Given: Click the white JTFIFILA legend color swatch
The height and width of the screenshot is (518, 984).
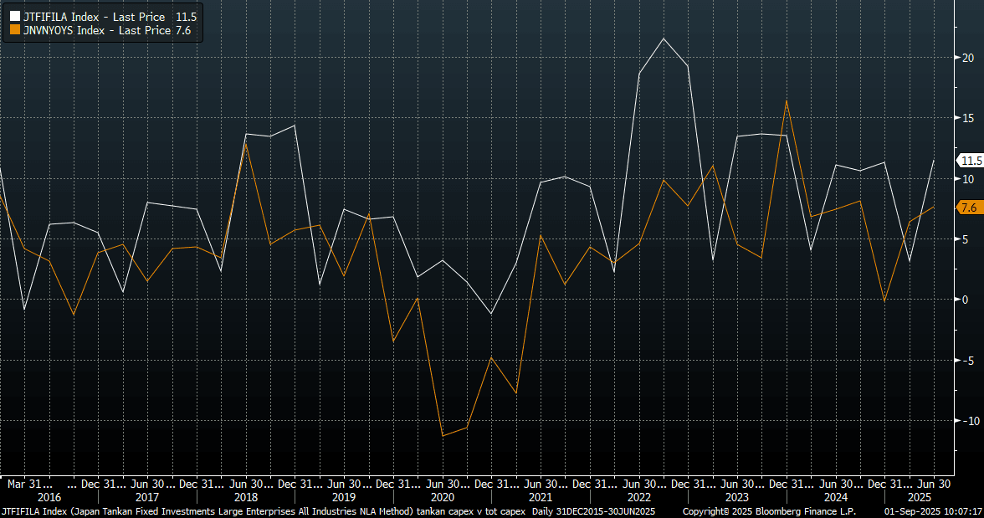Looking at the screenshot, I should [14, 17].
